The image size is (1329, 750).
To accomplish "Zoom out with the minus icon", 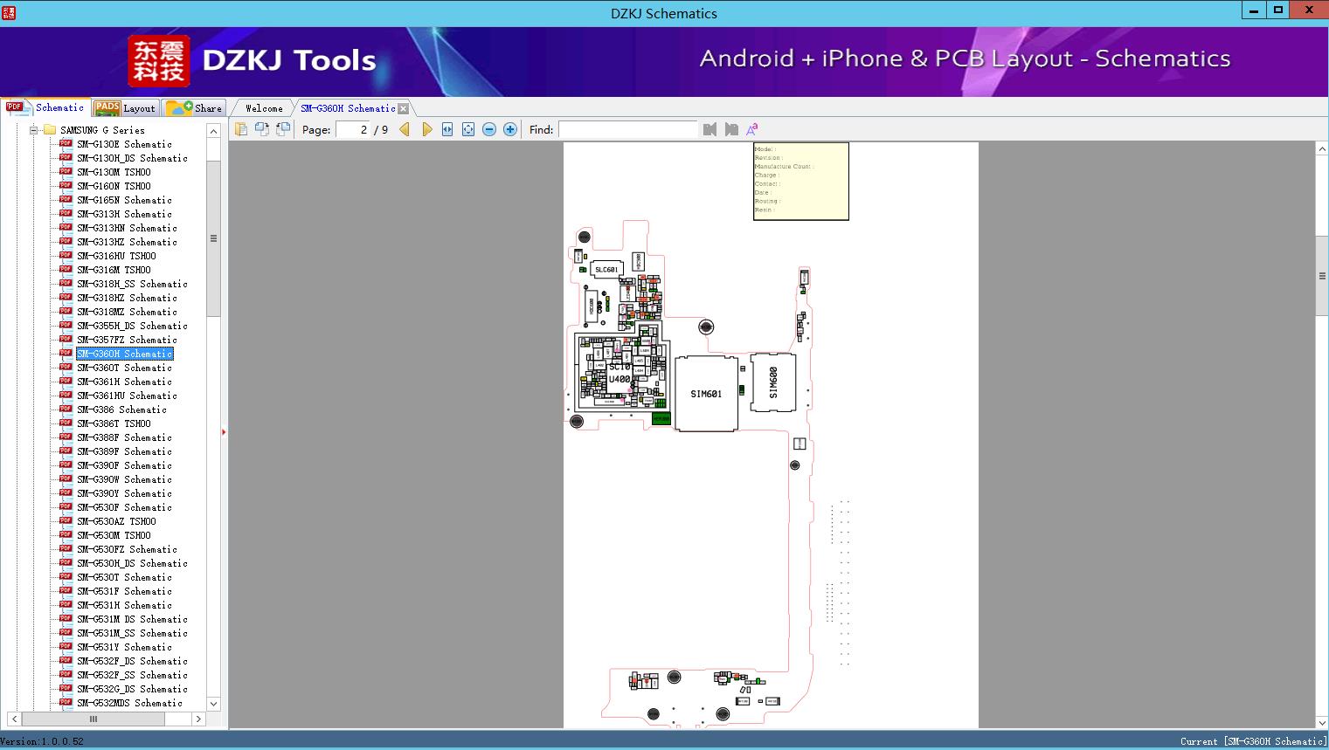I will tap(489, 129).
